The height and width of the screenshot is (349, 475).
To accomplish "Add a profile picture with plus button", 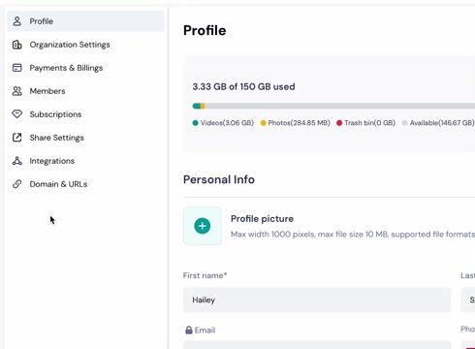I will [203, 226].
